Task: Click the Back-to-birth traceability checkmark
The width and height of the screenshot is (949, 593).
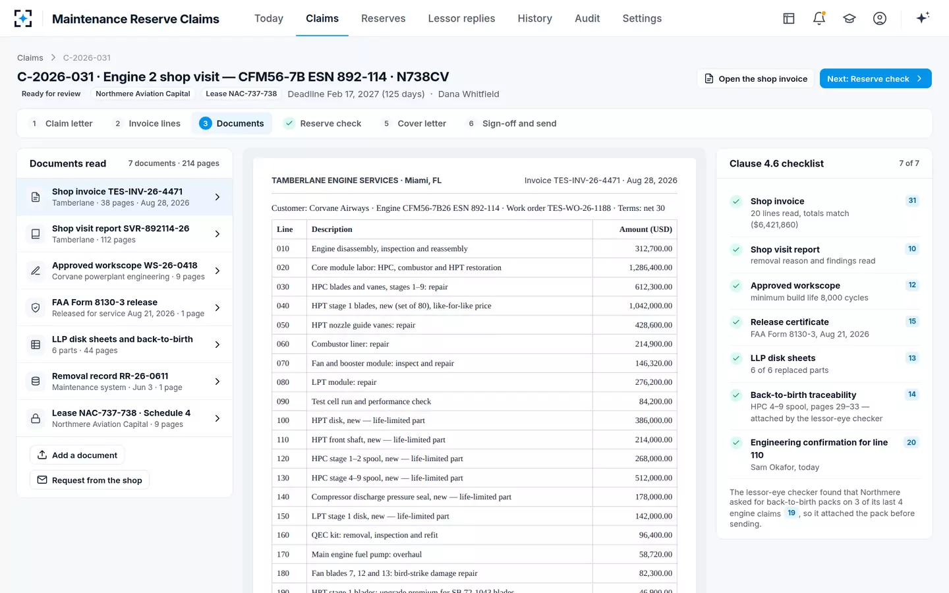Action: pyautogui.click(x=736, y=395)
